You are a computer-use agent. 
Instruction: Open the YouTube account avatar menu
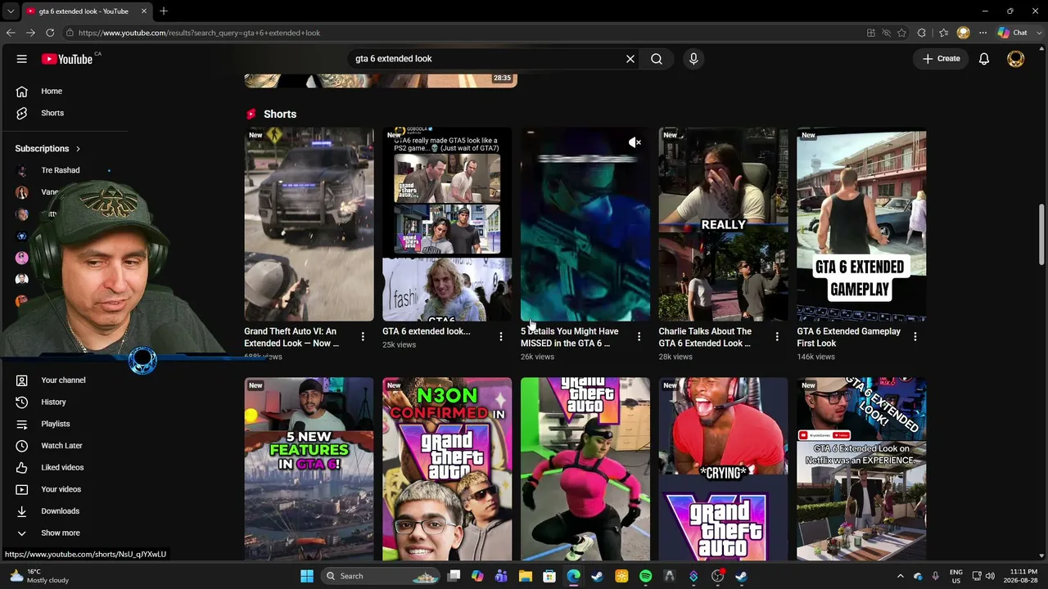click(1016, 59)
